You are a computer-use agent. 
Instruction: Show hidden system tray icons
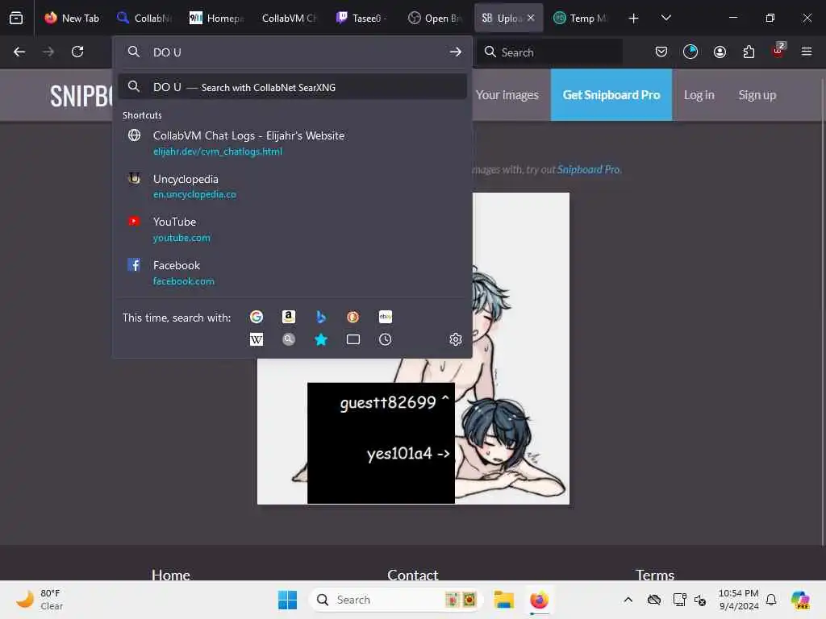pyautogui.click(x=628, y=600)
